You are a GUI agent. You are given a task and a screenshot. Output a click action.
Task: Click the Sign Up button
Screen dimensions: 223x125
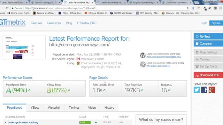(x=216, y=23)
